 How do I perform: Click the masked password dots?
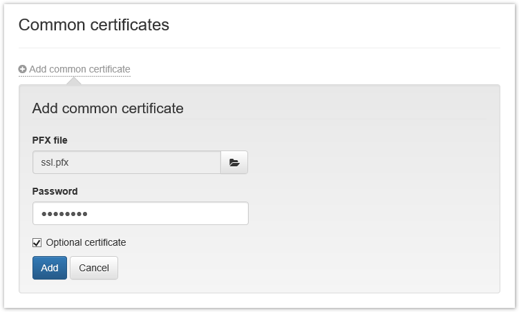pyautogui.click(x=64, y=214)
